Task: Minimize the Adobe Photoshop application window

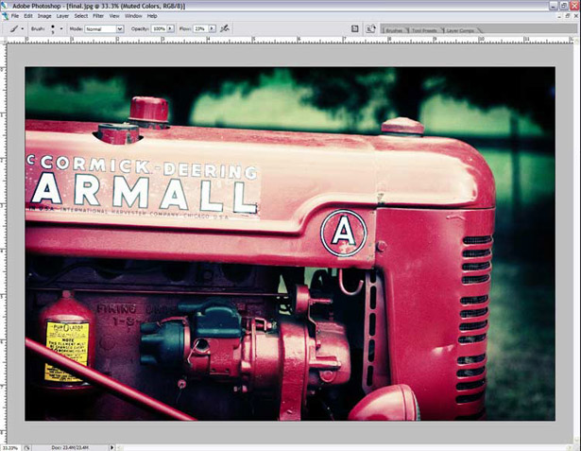Action: click(x=554, y=6)
